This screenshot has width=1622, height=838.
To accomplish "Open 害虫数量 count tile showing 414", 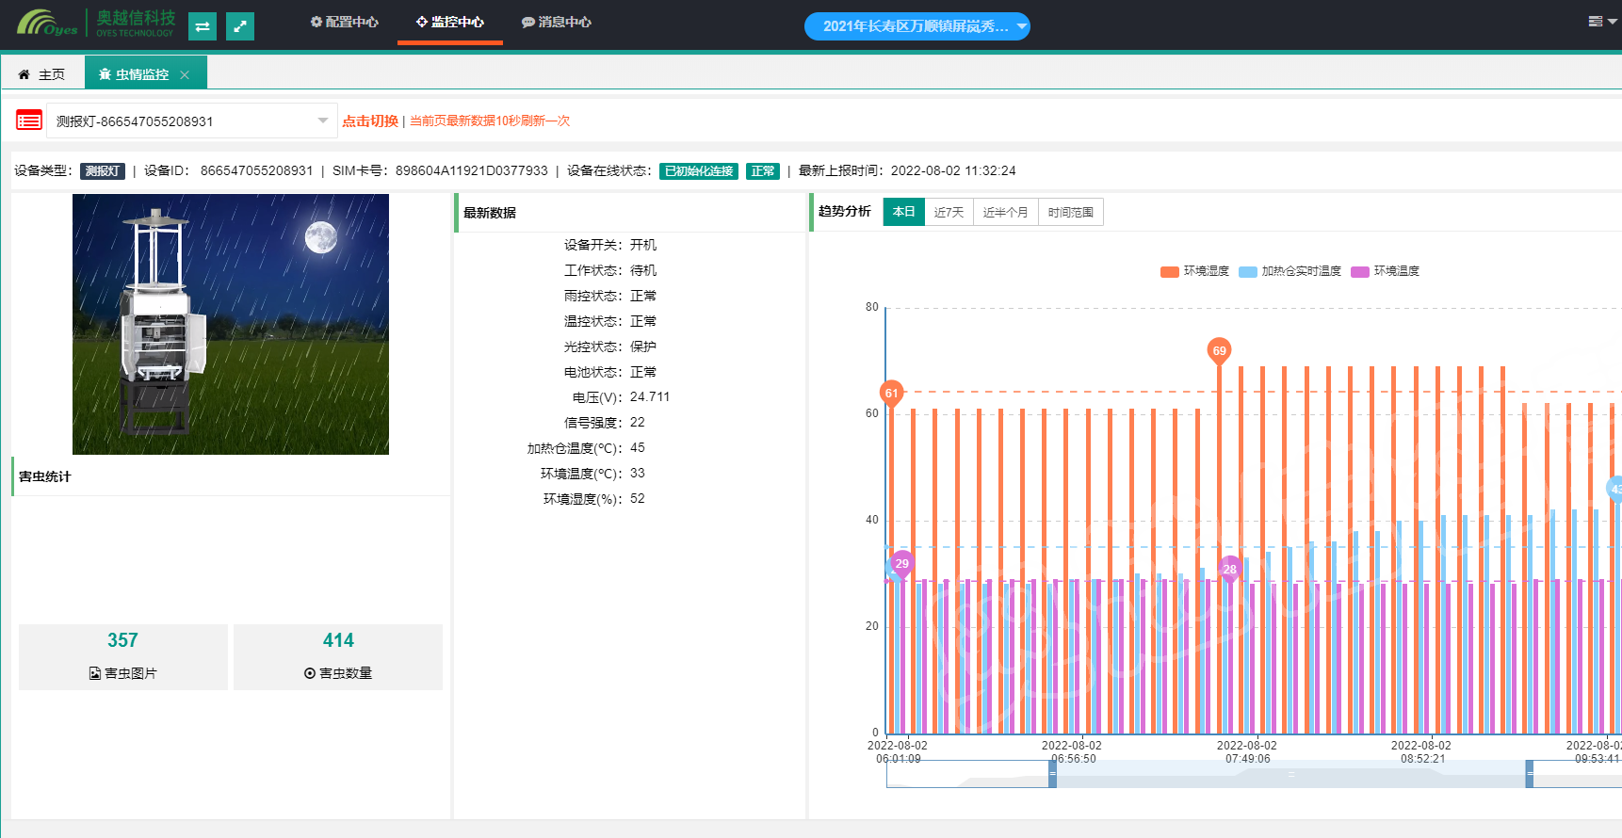I will (338, 656).
